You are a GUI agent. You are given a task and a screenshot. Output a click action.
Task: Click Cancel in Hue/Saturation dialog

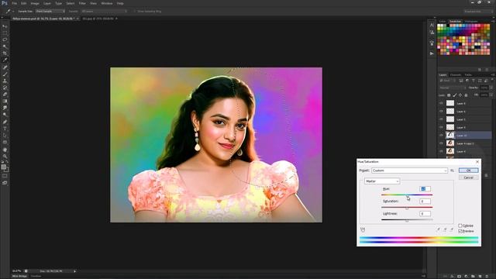(468, 177)
